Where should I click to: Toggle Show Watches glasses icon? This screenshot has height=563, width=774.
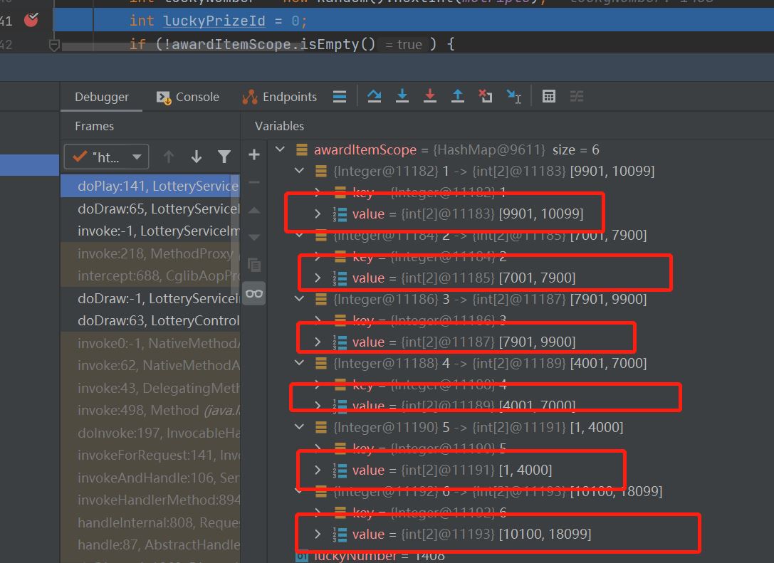[254, 293]
